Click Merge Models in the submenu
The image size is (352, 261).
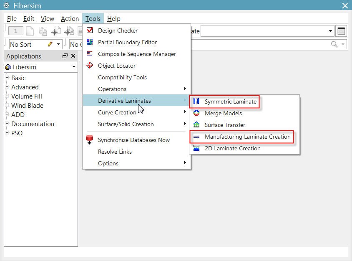coord(223,113)
